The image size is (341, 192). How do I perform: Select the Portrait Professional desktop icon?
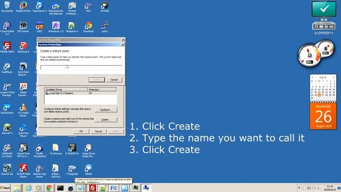pos(72,9)
